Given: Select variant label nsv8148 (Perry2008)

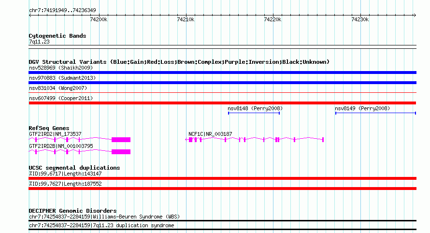Looking at the screenshot, I should (x=255, y=108).
